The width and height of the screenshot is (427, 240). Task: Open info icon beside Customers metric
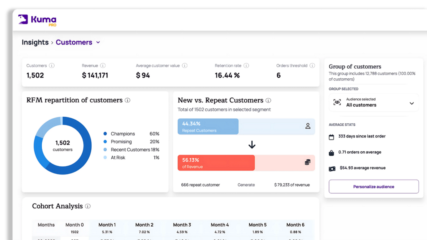pyautogui.click(x=52, y=65)
